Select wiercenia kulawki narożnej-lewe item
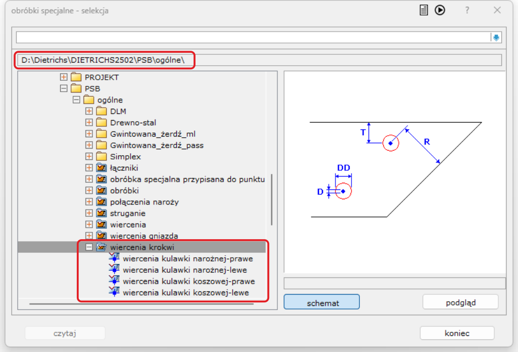This screenshot has height=352, width=518. [x=185, y=270]
